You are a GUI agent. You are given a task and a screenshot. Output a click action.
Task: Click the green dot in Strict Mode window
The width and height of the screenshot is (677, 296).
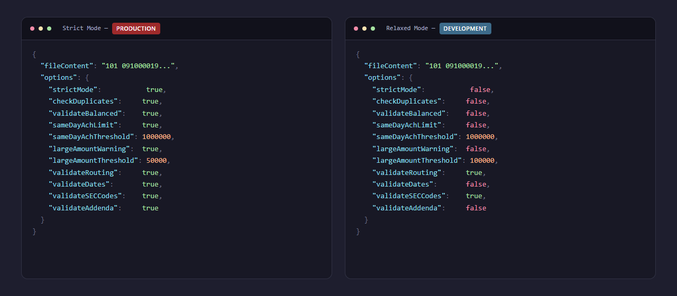click(49, 29)
